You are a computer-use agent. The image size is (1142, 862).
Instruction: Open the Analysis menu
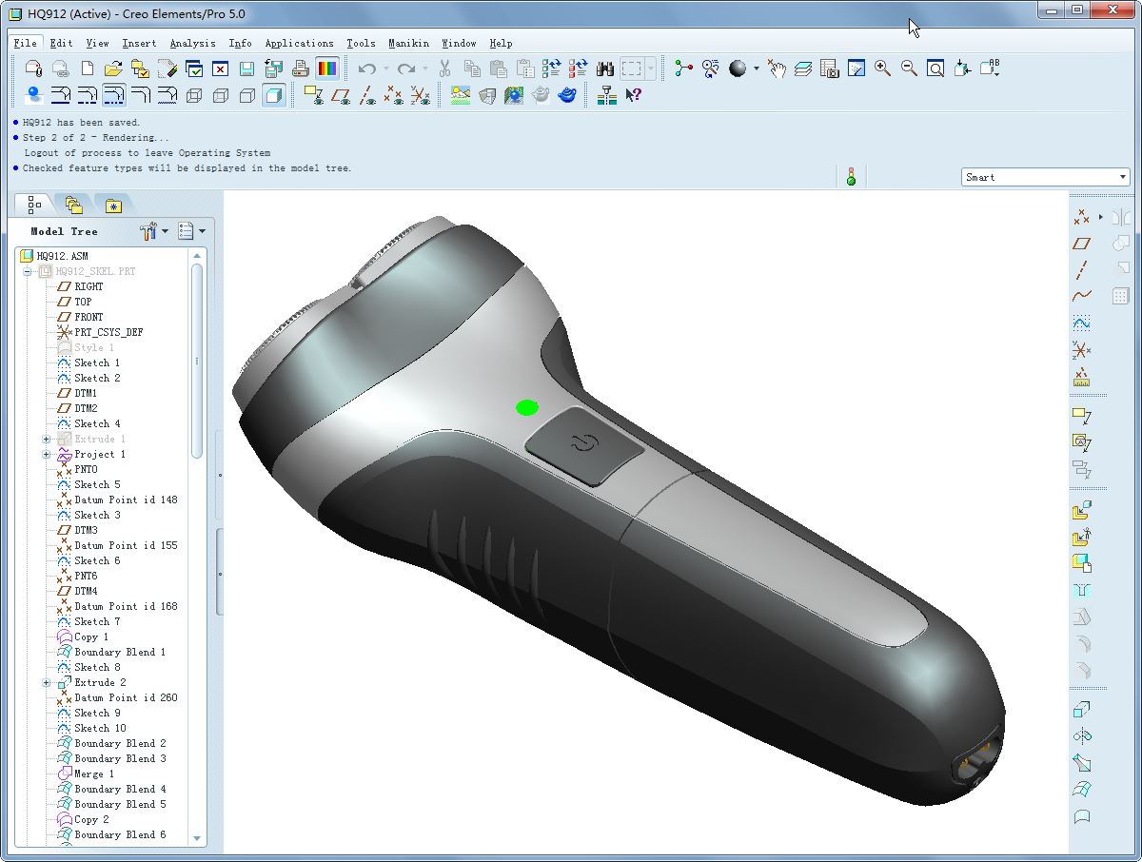[193, 43]
